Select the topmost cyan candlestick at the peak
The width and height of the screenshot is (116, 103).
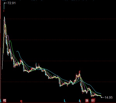4,6
